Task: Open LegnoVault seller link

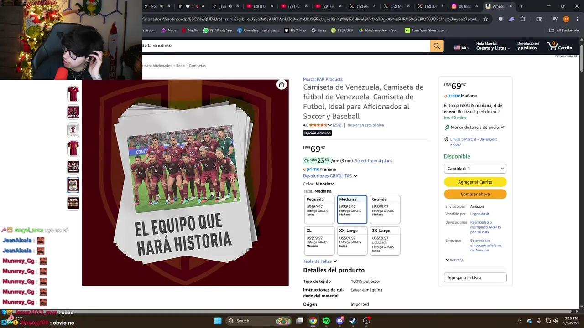Action: tap(480, 214)
